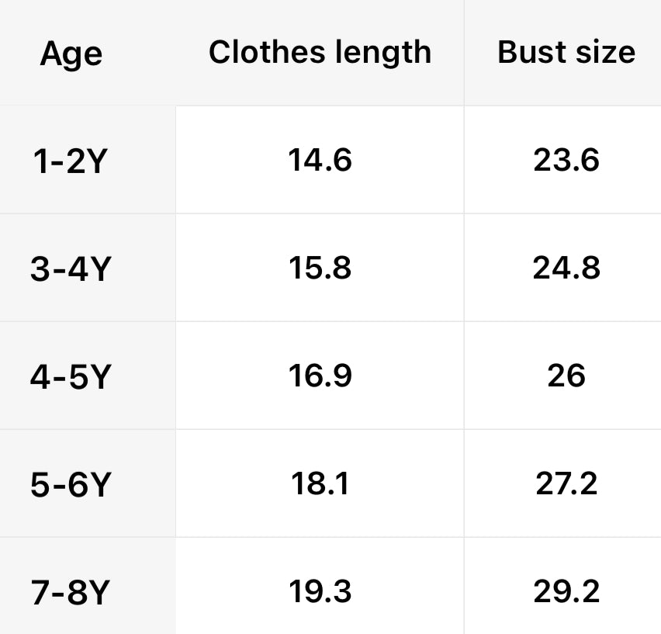
Task: Click the 18.1 clothes length cell
Action: point(320,483)
